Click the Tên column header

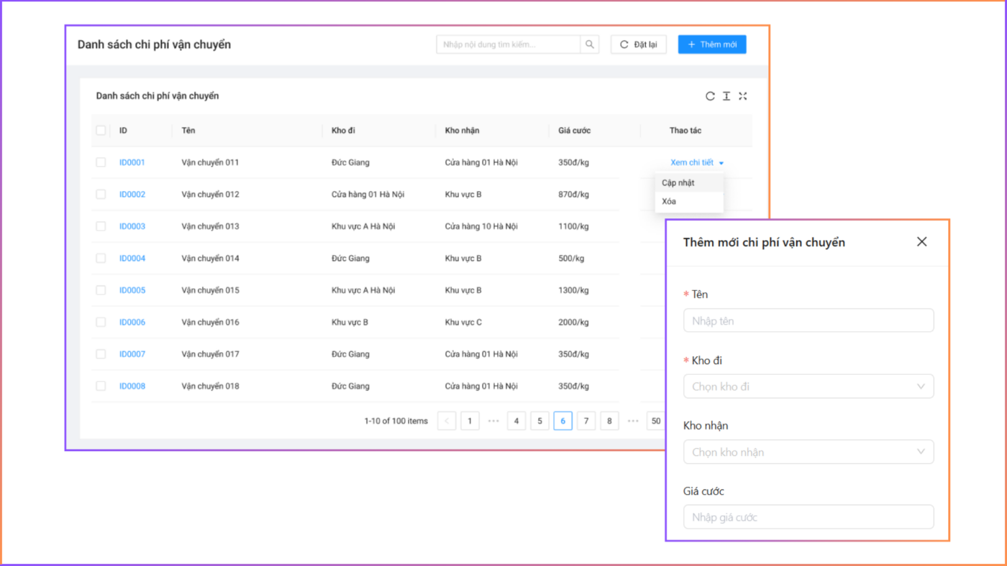tap(188, 131)
